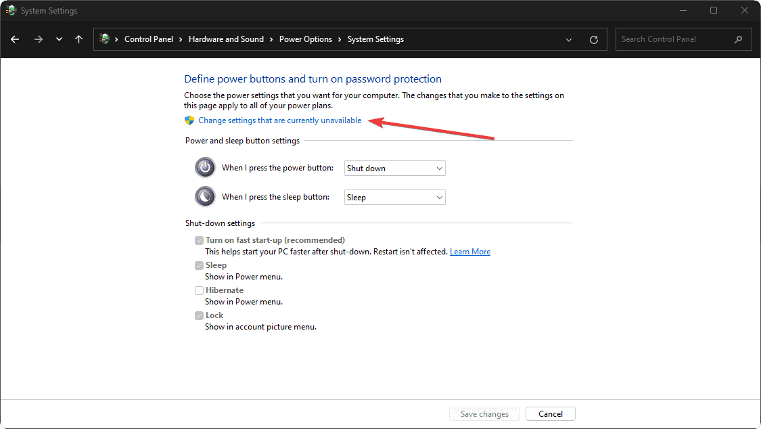
Task: Click the sleep button icon
Action: 204,196
